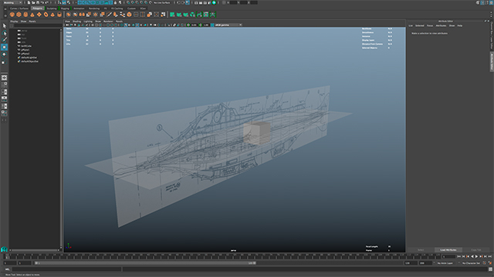The width and height of the screenshot is (494, 277).
Task: Activate the Lasso select tool
Action: click(4, 33)
